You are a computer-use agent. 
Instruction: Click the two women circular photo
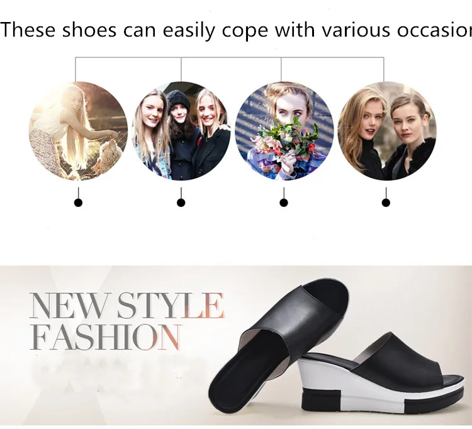[x=387, y=131]
